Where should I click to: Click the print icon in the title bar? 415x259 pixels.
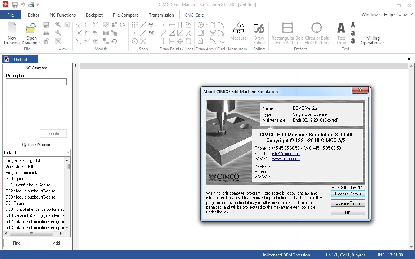[31, 4]
